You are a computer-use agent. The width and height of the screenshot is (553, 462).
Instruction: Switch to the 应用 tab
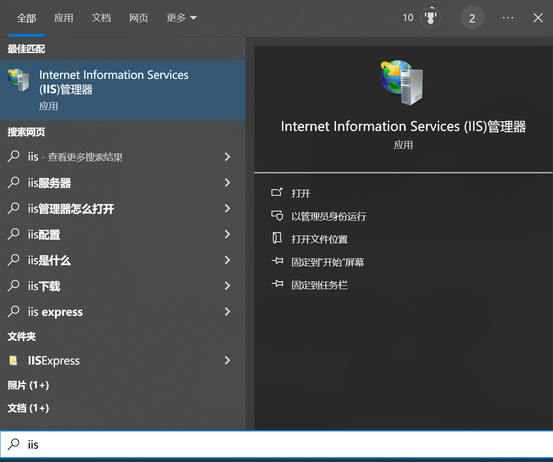coord(64,18)
